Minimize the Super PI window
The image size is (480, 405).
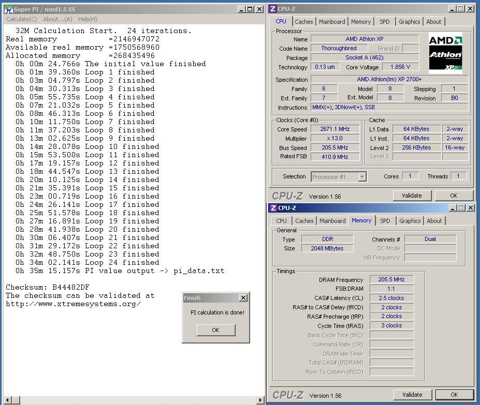241,9
